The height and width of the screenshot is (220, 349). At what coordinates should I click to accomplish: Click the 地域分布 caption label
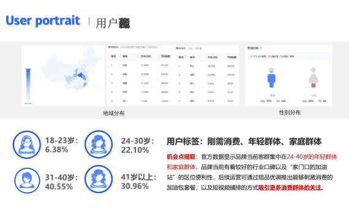click(114, 113)
